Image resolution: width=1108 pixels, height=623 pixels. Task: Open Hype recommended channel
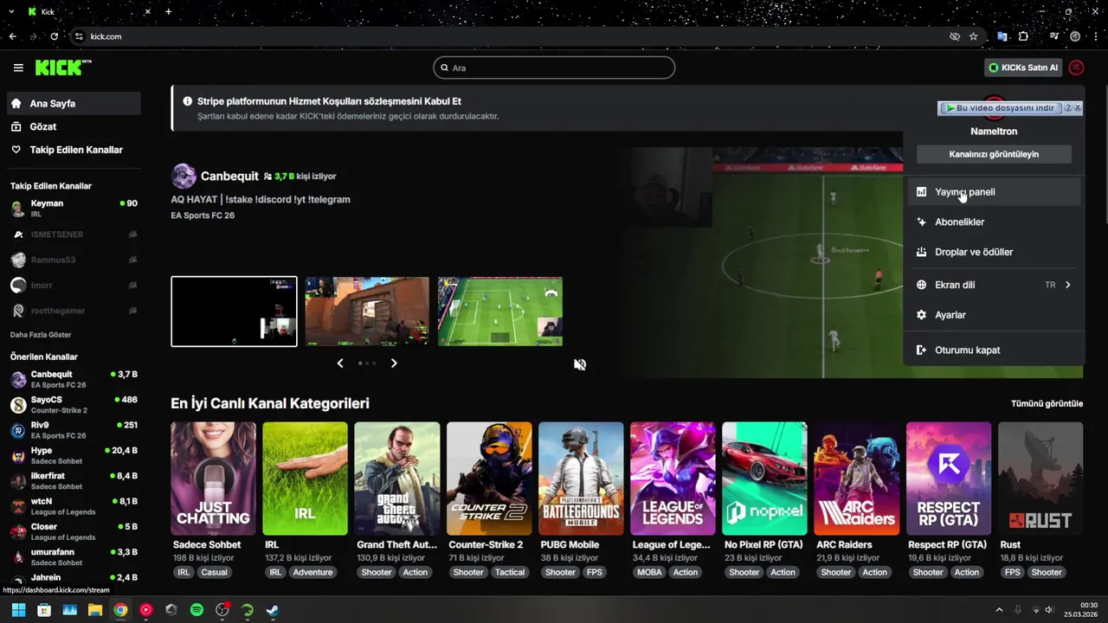pyautogui.click(x=74, y=456)
